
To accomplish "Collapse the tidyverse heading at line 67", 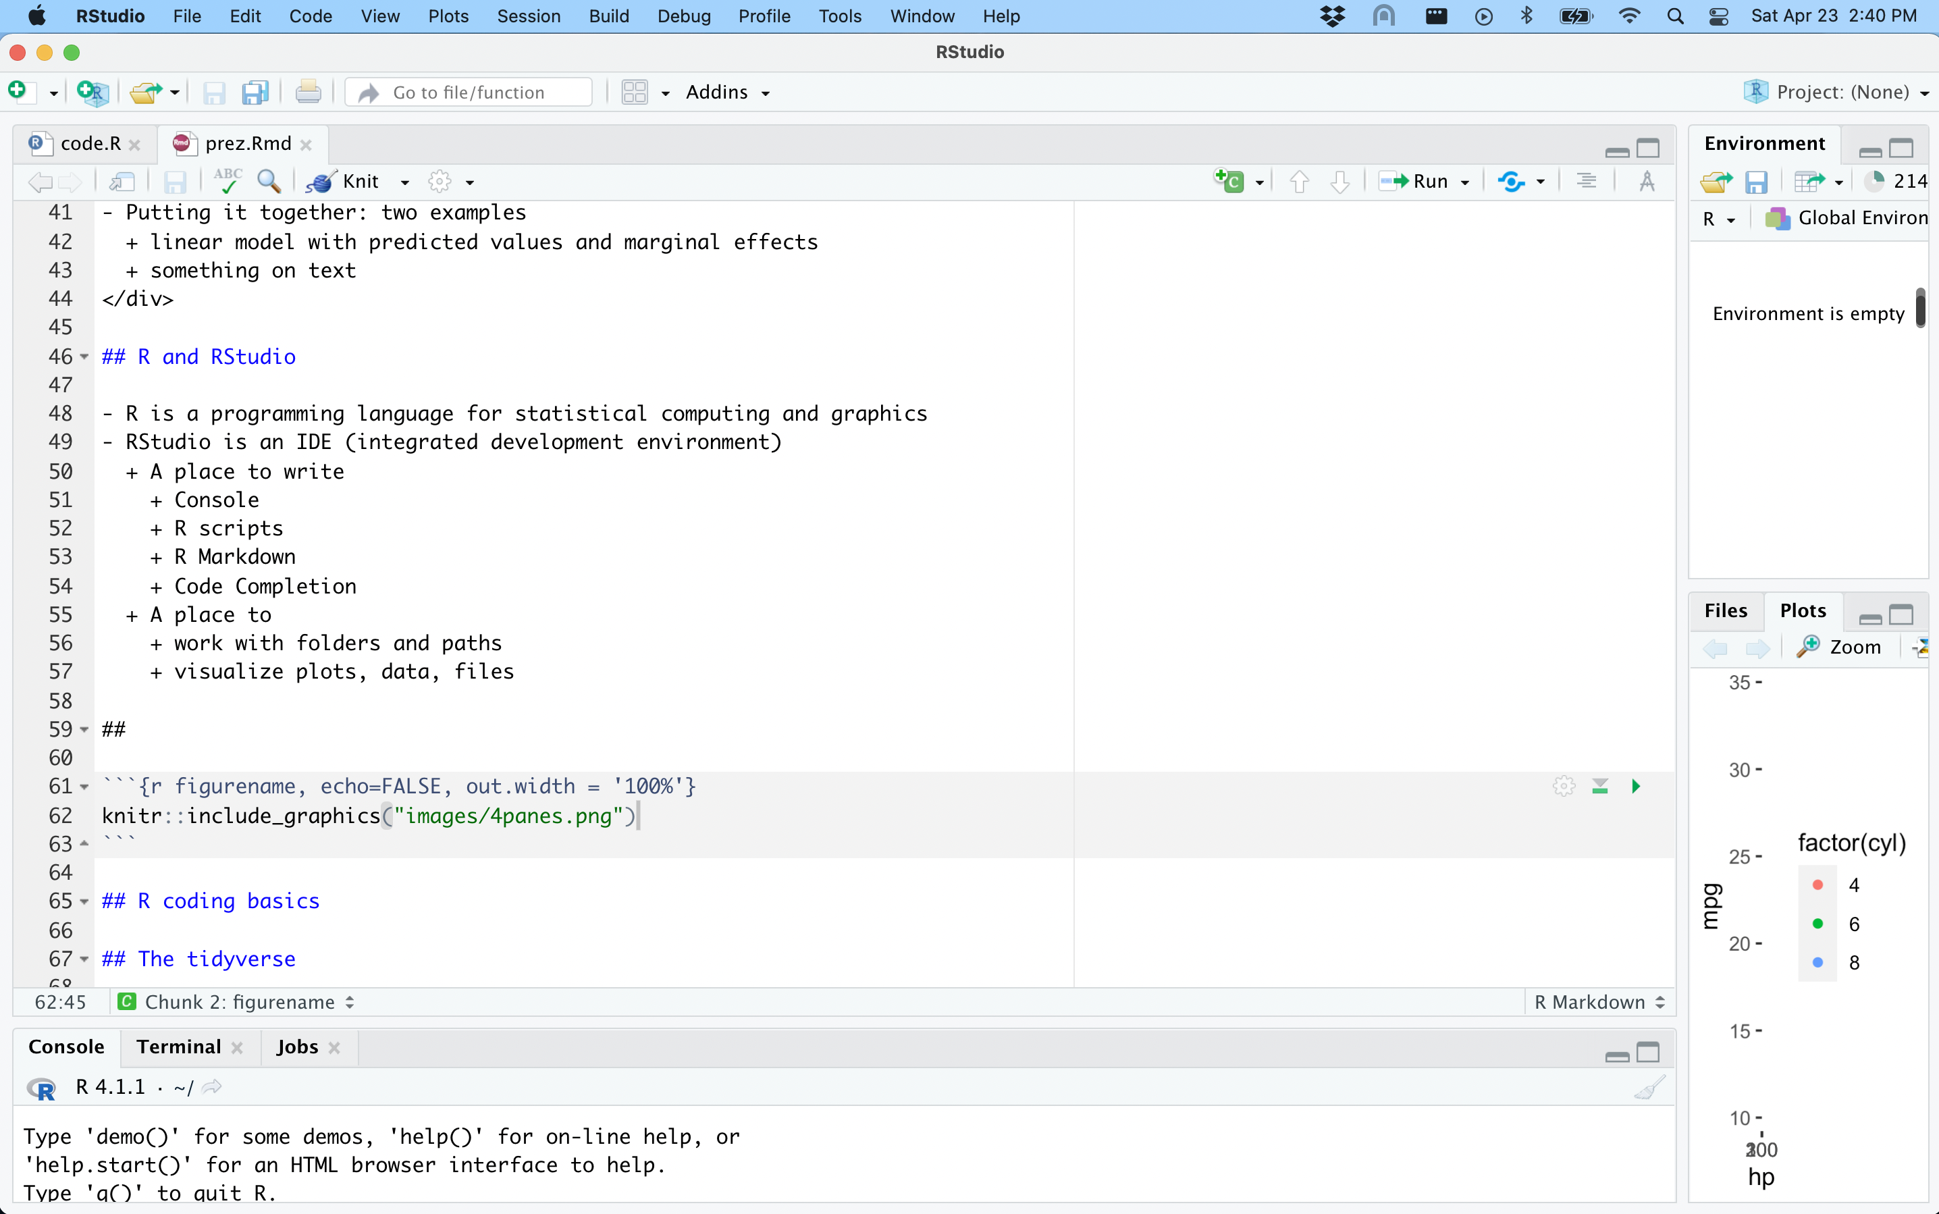I will [x=84, y=959].
